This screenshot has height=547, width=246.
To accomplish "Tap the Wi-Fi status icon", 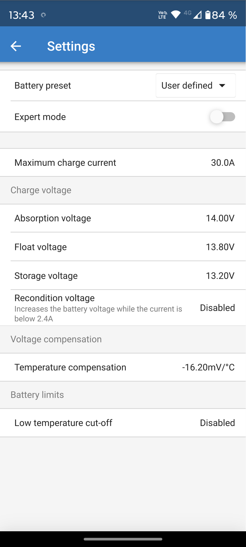I will coord(176,15).
